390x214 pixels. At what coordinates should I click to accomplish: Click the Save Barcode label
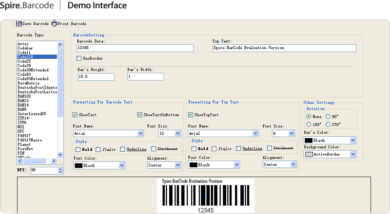pyautogui.click(x=36, y=23)
